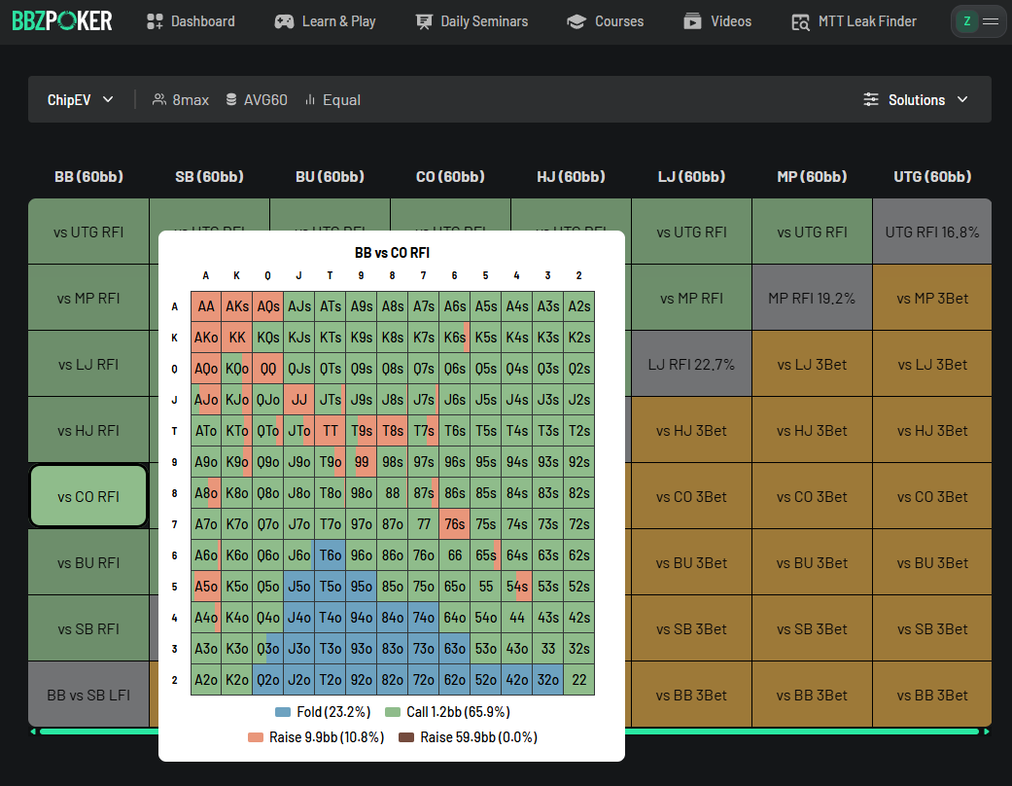Click the Solutions filter sliders icon
This screenshot has width=1012, height=786.
point(871,100)
